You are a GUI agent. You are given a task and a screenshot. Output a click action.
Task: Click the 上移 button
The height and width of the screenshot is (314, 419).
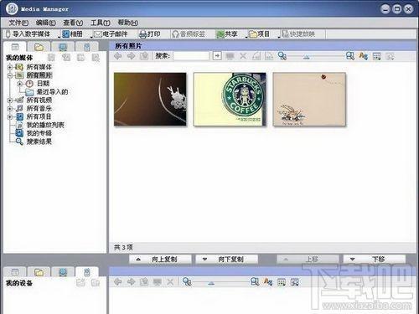(x=308, y=260)
